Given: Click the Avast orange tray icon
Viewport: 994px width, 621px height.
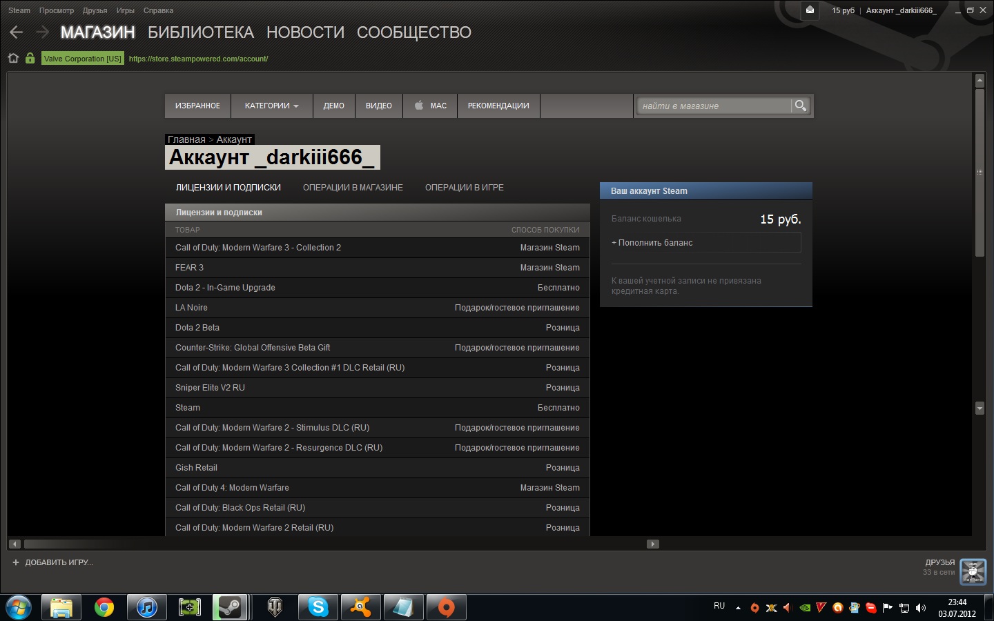Looking at the screenshot, I should (x=838, y=608).
